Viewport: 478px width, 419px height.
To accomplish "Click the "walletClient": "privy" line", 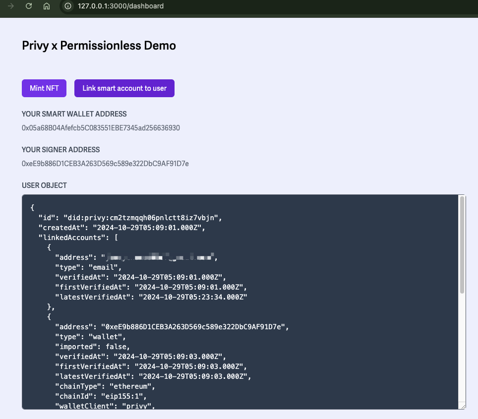I will (105, 406).
